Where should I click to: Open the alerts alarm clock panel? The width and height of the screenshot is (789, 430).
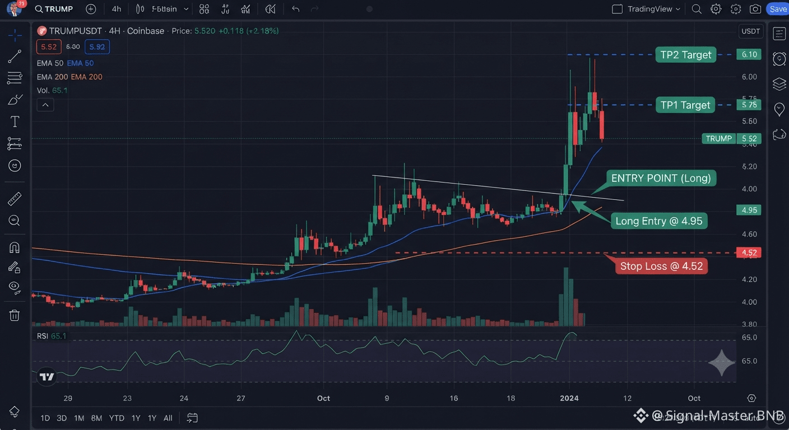point(779,59)
